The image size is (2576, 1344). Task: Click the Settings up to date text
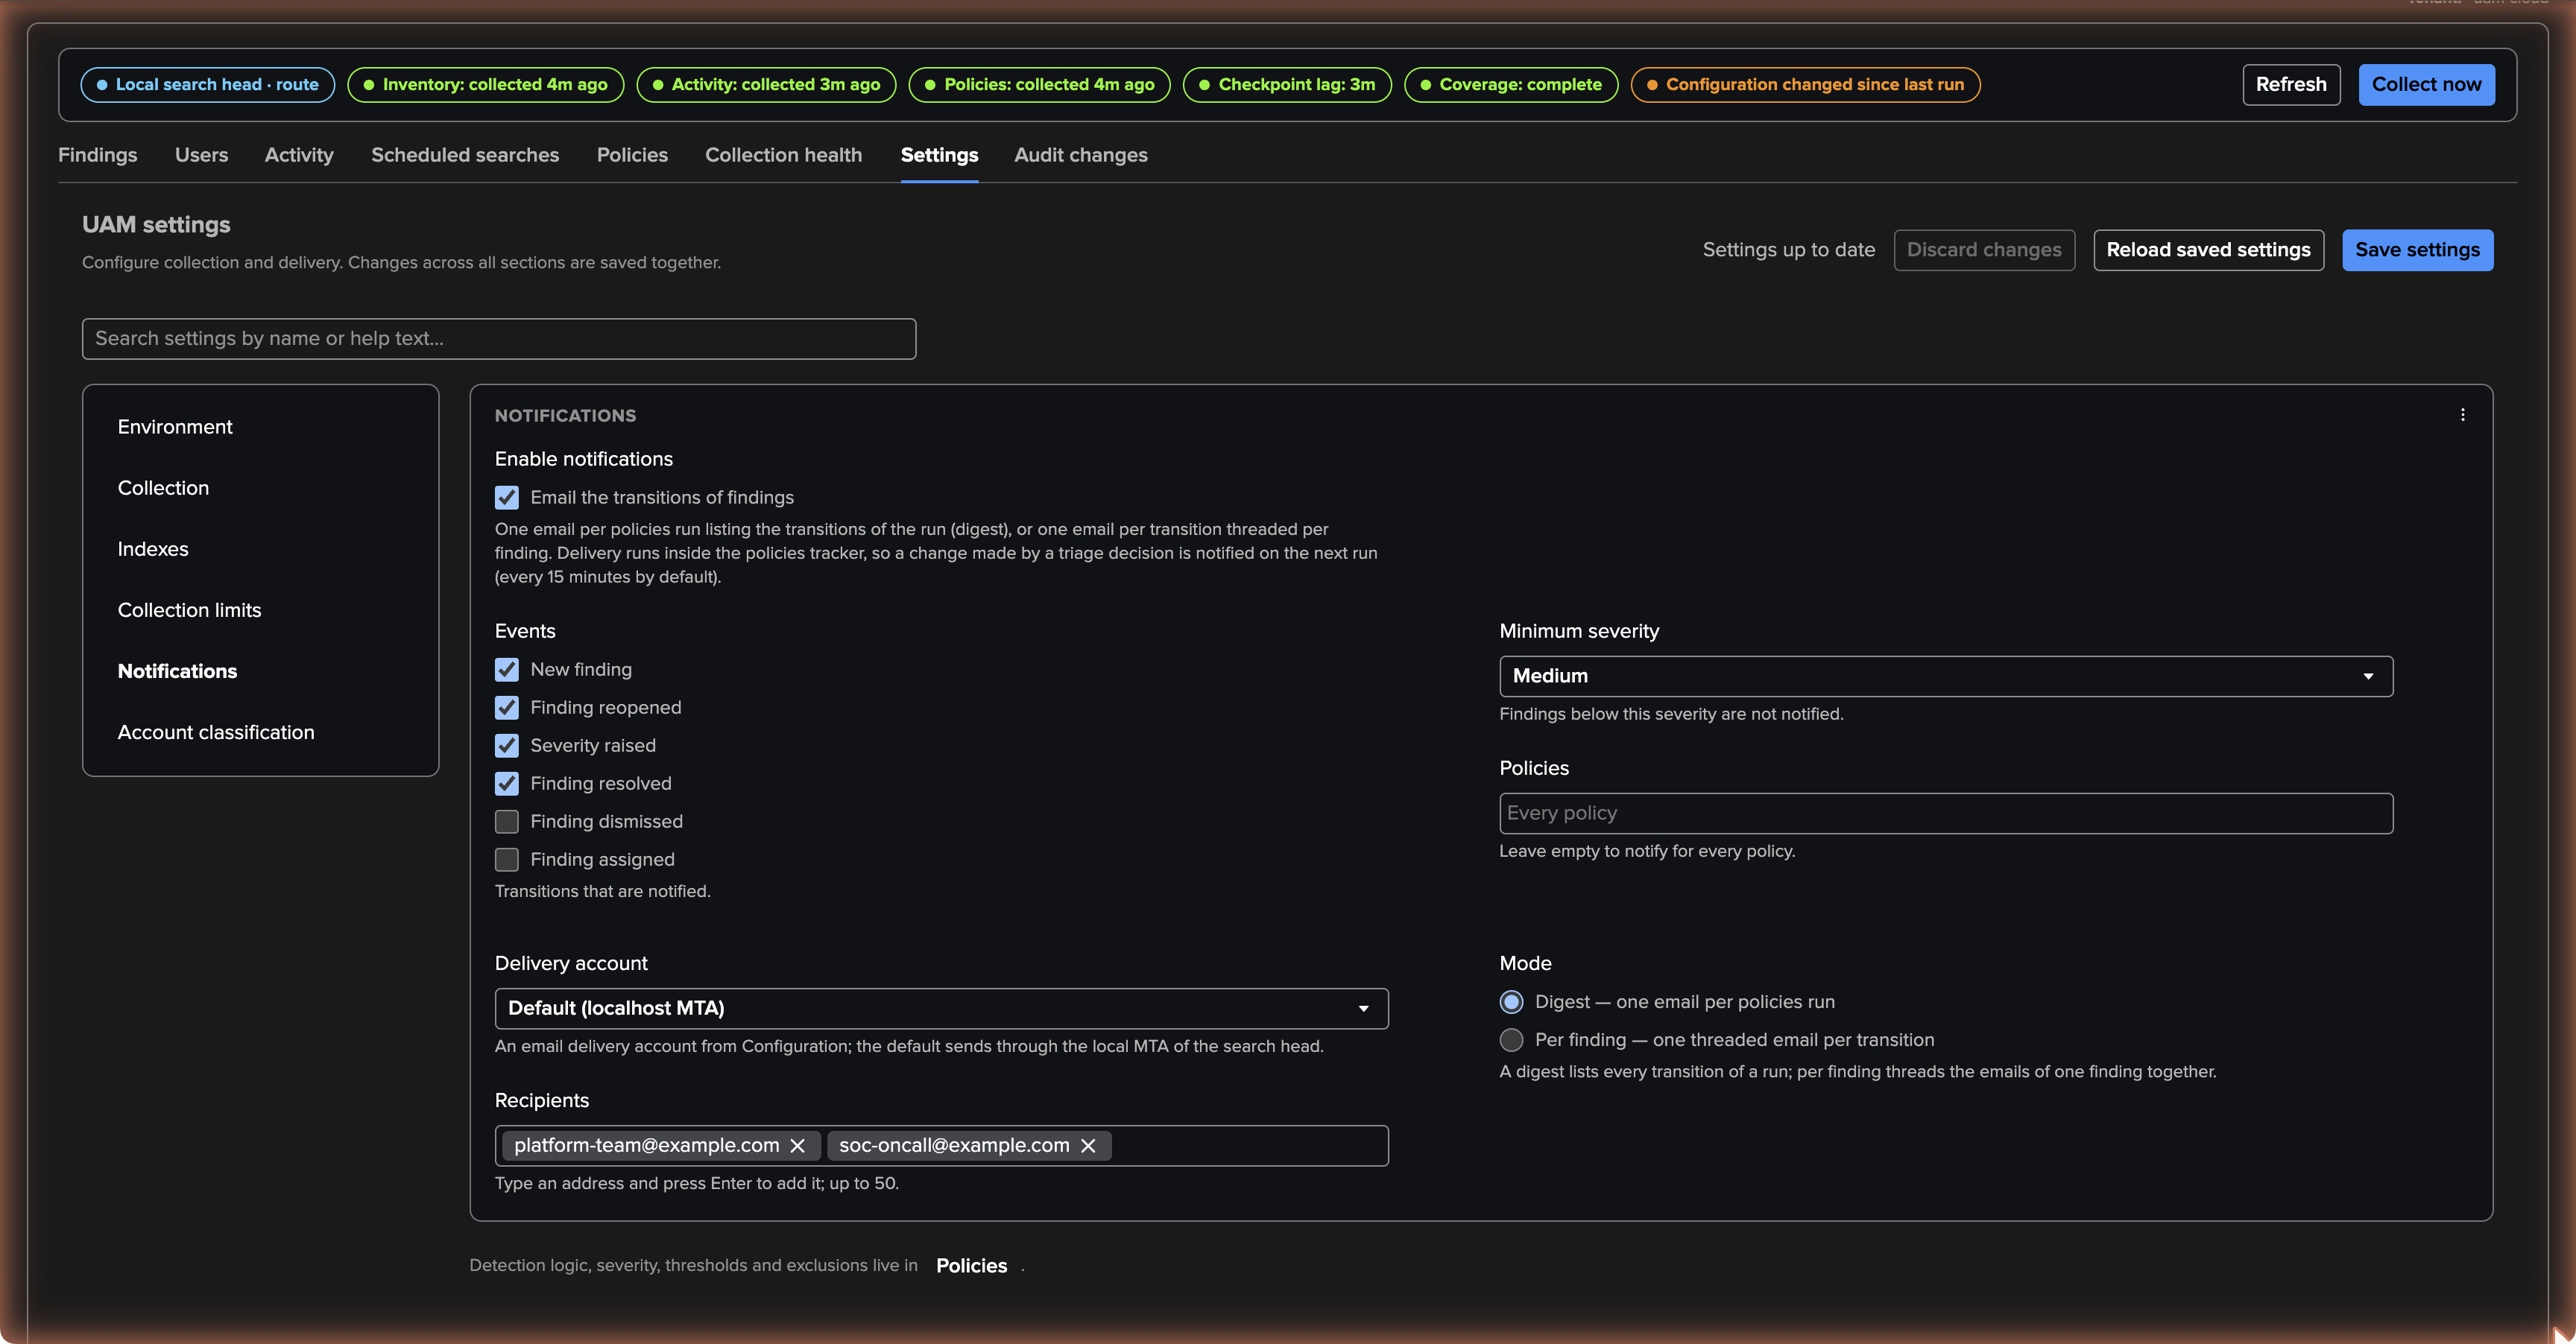(x=1788, y=250)
